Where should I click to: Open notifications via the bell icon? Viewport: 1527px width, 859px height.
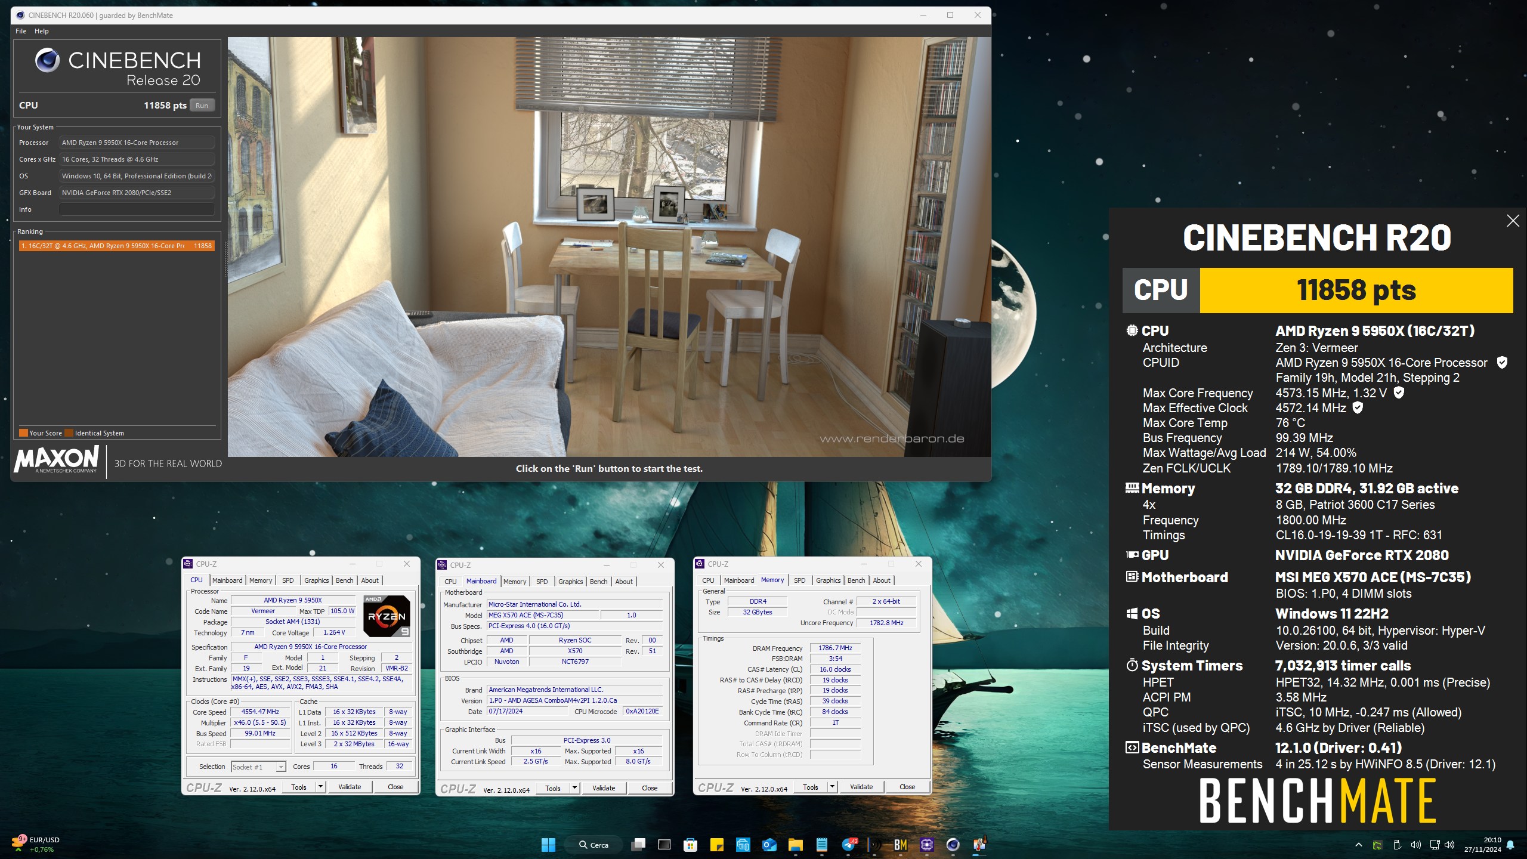tap(1510, 845)
